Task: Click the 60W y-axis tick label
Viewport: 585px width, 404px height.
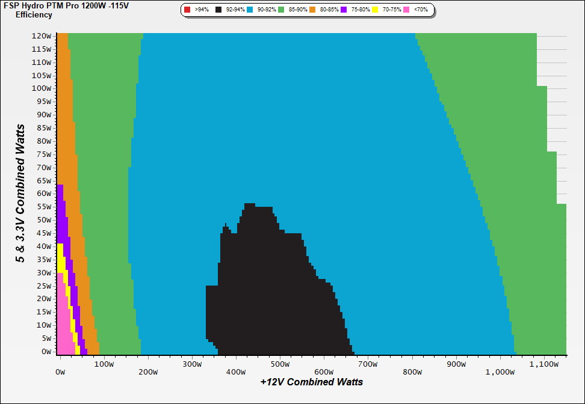Action: point(44,194)
